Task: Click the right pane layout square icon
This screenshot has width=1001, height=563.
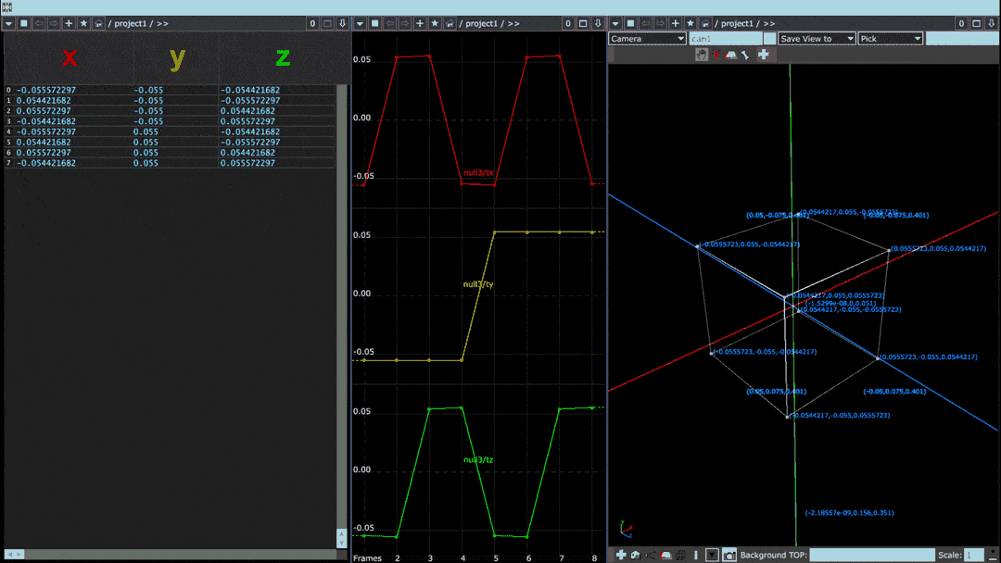Action: tap(630, 23)
